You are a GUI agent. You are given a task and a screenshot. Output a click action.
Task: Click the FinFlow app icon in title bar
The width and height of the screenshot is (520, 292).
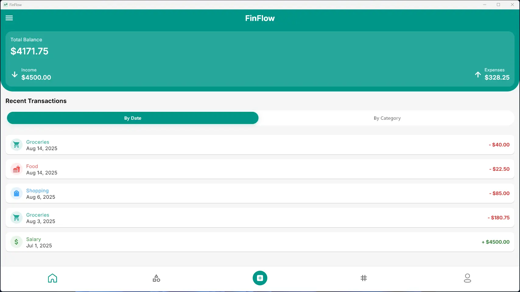click(5, 5)
